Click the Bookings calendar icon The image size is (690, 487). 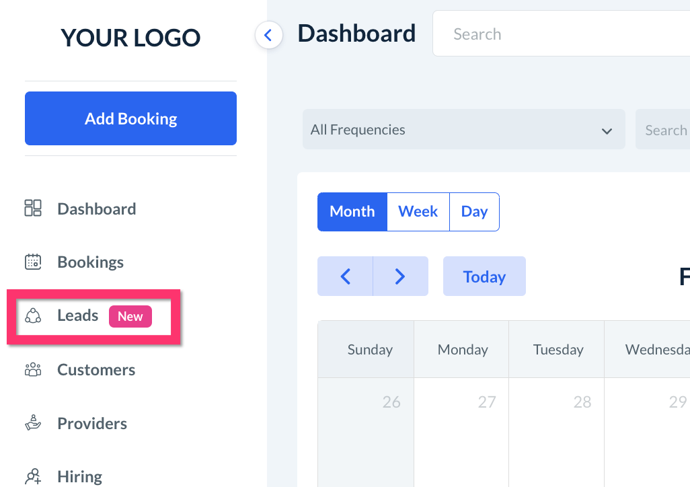[33, 262]
